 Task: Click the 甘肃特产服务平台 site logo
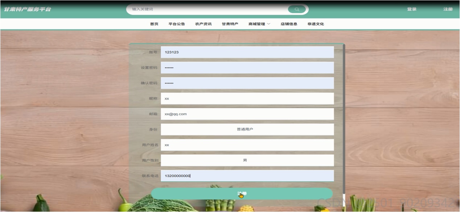click(x=28, y=9)
